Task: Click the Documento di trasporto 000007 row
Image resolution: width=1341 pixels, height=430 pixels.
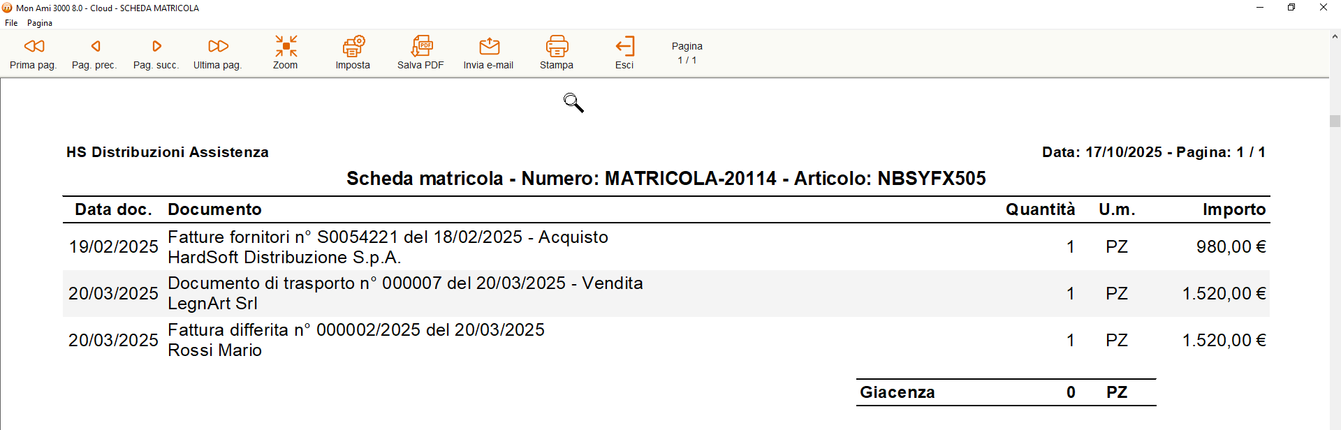Action: [666, 293]
